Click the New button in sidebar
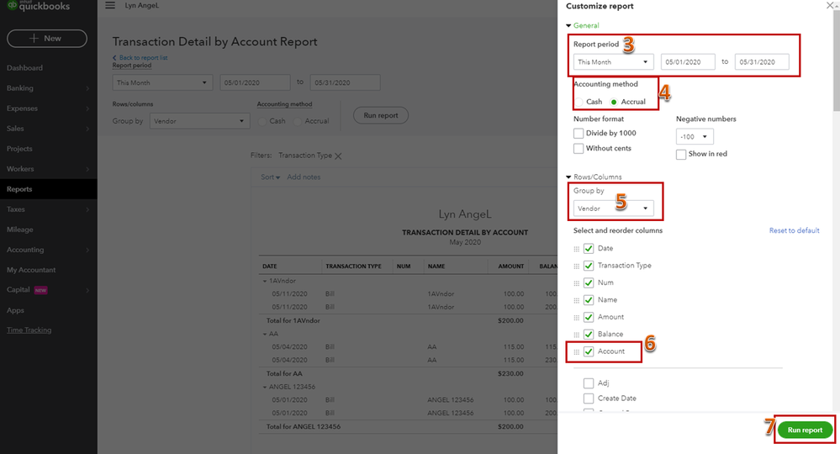The width and height of the screenshot is (840, 454). click(47, 39)
